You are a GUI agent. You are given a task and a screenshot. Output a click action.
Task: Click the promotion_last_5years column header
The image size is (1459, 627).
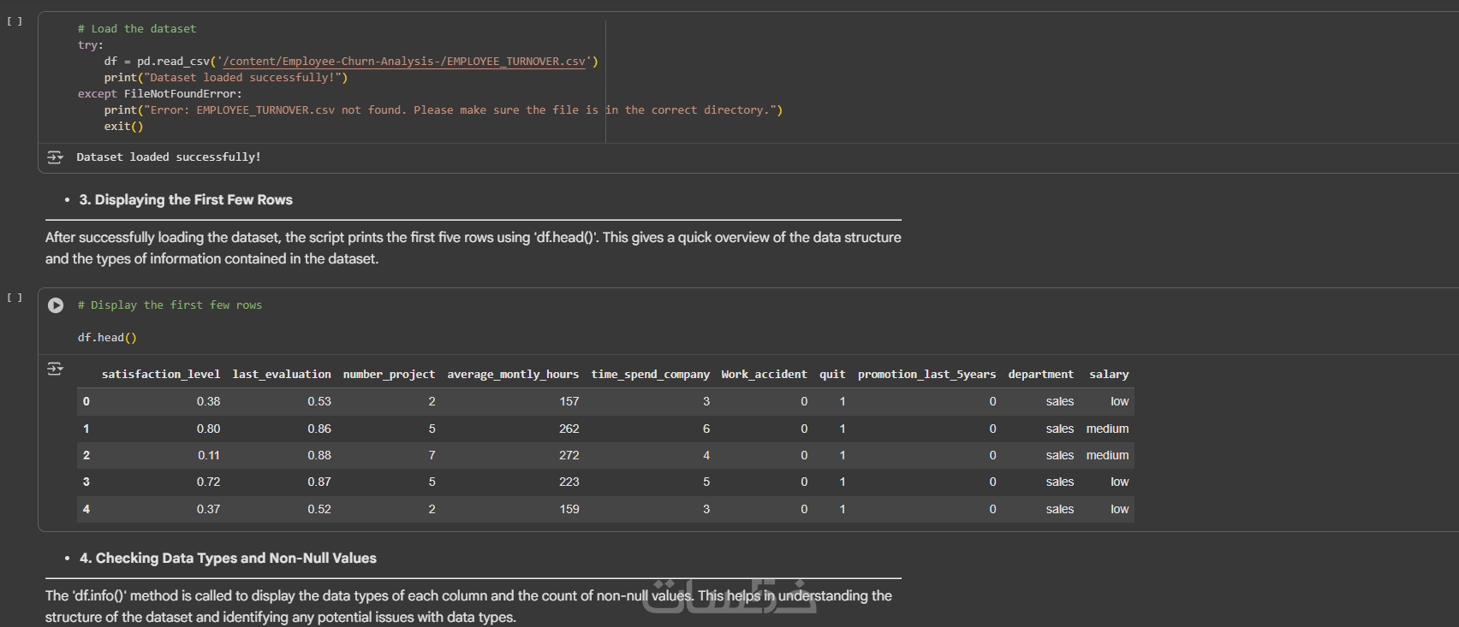pos(926,375)
